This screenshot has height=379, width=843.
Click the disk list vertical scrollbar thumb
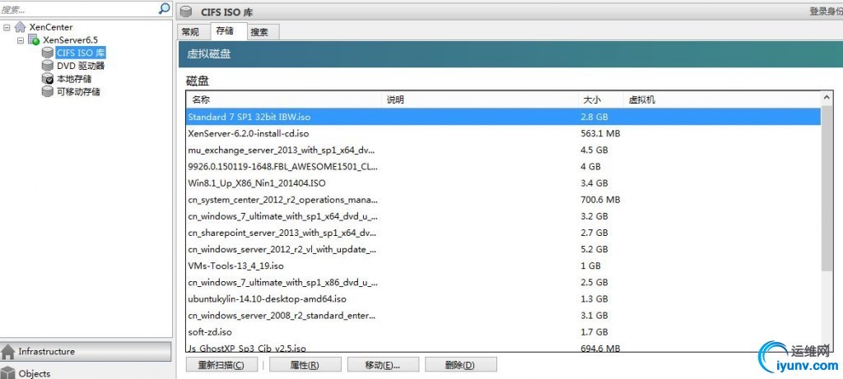[827, 188]
